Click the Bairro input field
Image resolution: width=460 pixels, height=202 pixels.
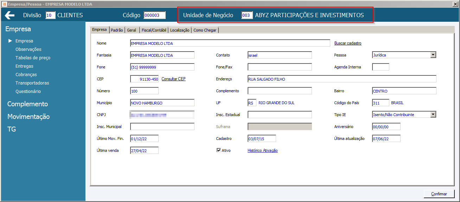tap(404, 91)
